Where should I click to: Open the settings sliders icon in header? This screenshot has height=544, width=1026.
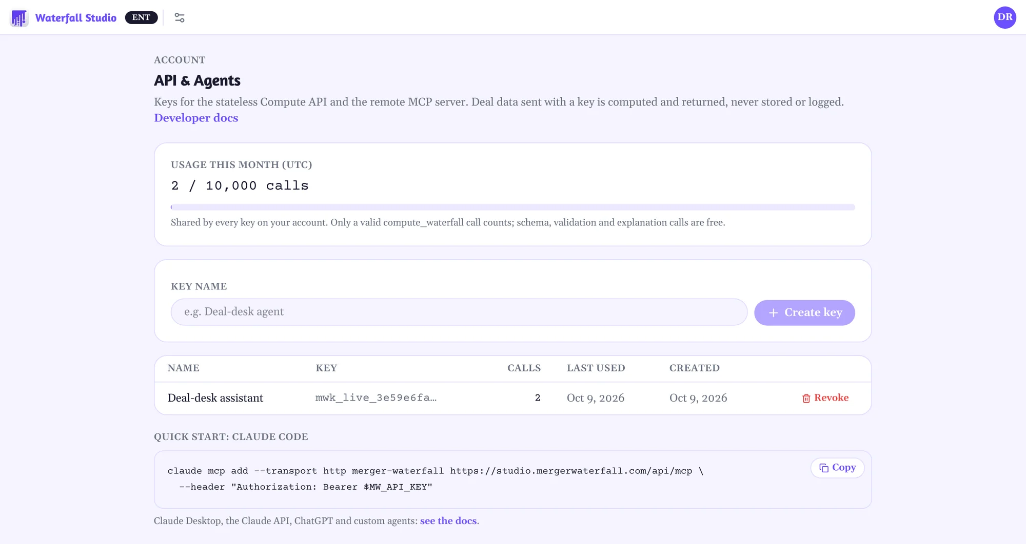tap(180, 18)
